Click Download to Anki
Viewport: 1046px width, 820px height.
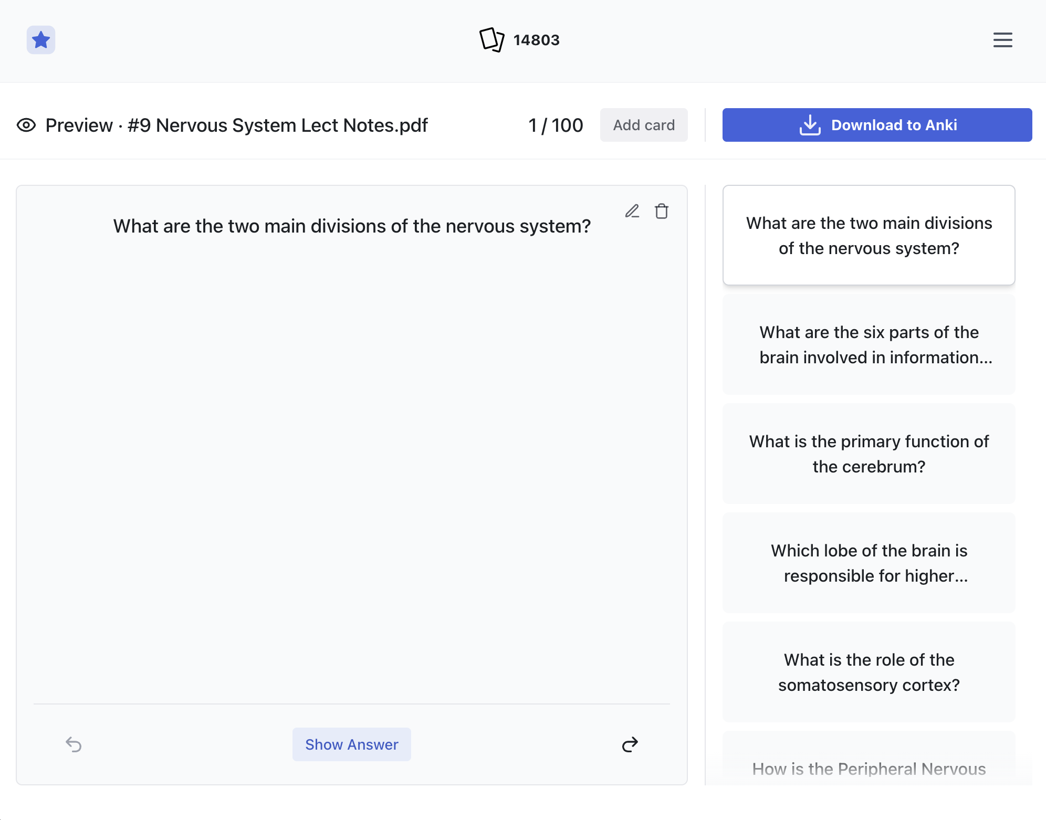coord(877,125)
